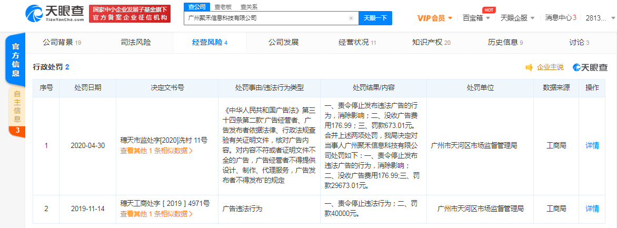
Task: Click the 数据来源 column header
Action: tap(556, 88)
